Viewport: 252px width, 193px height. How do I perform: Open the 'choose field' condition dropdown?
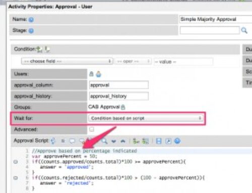point(67,61)
